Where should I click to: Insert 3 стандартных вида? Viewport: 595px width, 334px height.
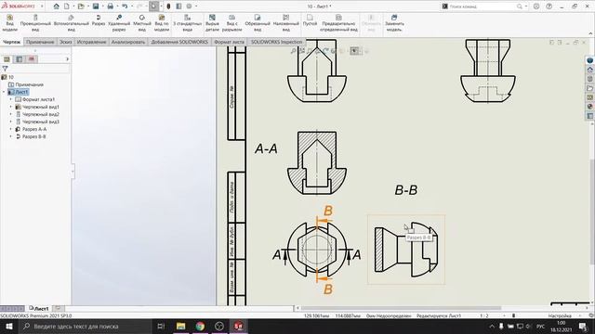188,23
